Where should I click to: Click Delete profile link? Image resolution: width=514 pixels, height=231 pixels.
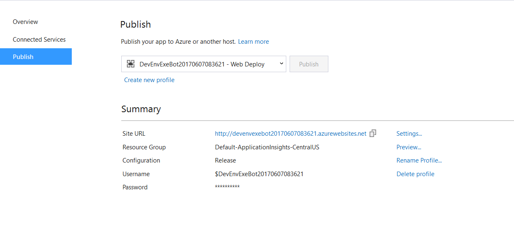[x=415, y=174]
